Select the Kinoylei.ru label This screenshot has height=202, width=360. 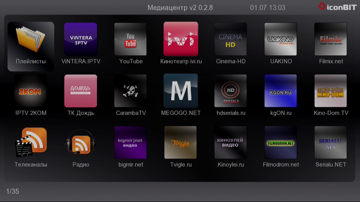point(231,165)
